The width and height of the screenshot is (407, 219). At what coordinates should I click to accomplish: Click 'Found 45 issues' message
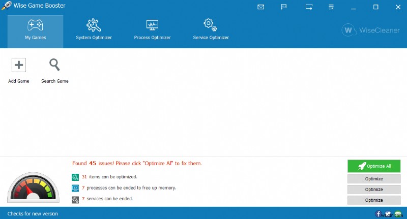[x=137, y=163]
